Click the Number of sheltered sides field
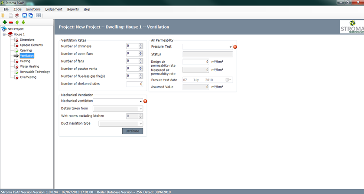 point(135,84)
